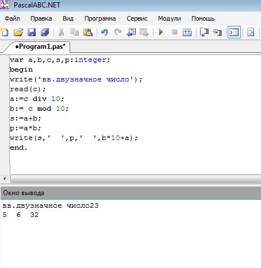Click the horizontal scrollbar left arrow

point(5,179)
